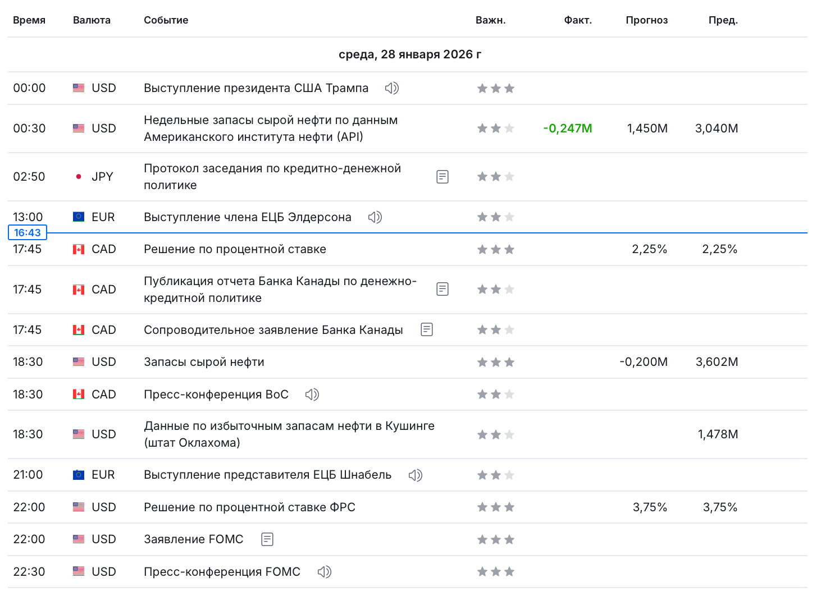
Task: Click speaker icon next to Schnabel ECB speech
Action: click(x=415, y=475)
